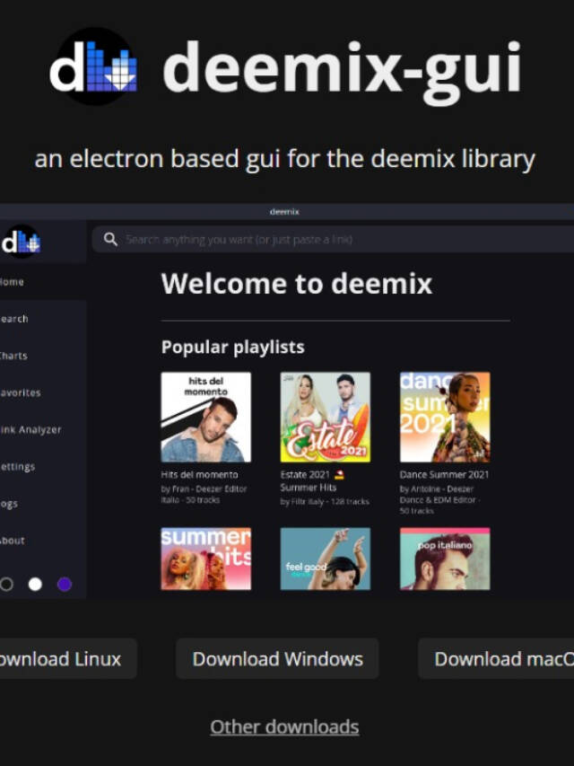Screen dimensions: 574x766
Task: Click into the search anything field
Action: pos(333,240)
